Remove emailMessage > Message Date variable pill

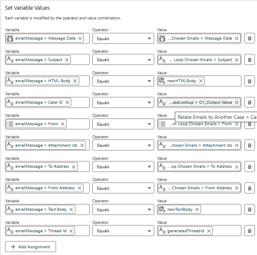[80, 38]
